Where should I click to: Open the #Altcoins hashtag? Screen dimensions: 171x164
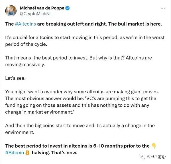tap(25, 24)
